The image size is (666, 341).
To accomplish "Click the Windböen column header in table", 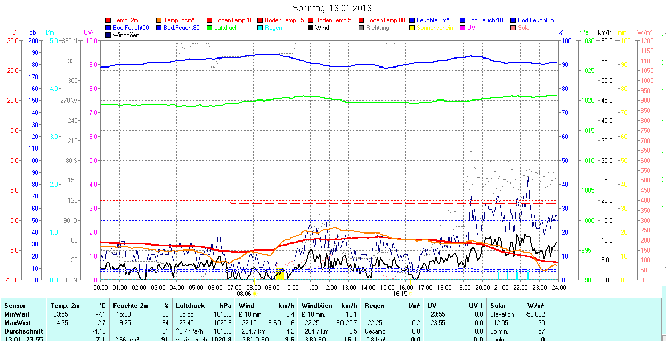I will click(316, 306).
